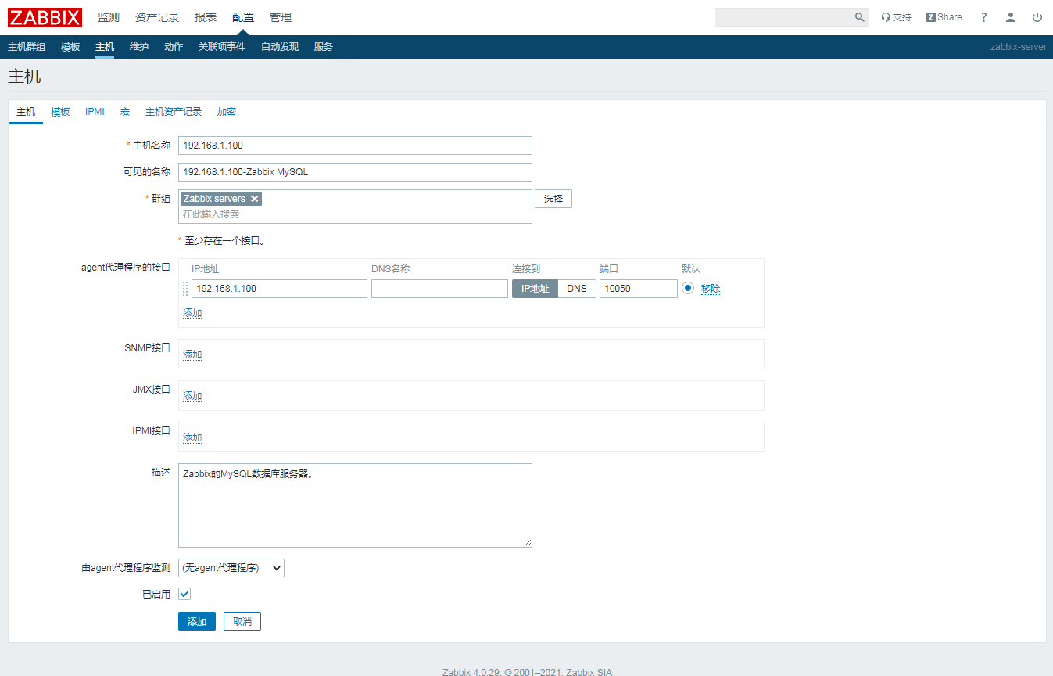Image resolution: width=1053 pixels, height=676 pixels.
Task: Click the 描述 description textarea
Action: coord(355,505)
